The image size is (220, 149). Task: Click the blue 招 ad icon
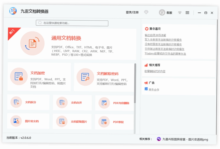(146, 89)
